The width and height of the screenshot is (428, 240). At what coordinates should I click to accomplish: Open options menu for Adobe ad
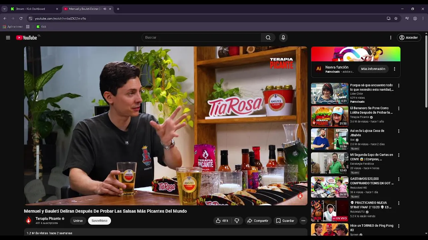coord(395,69)
